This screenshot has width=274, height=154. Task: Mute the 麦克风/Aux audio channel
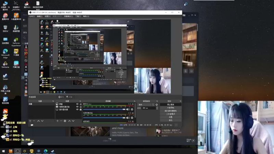[128, 109]
